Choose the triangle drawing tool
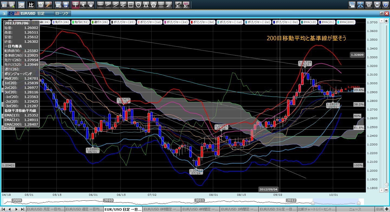Image resolution: width=390 pixels, height=212 pixels. (146, 5)
